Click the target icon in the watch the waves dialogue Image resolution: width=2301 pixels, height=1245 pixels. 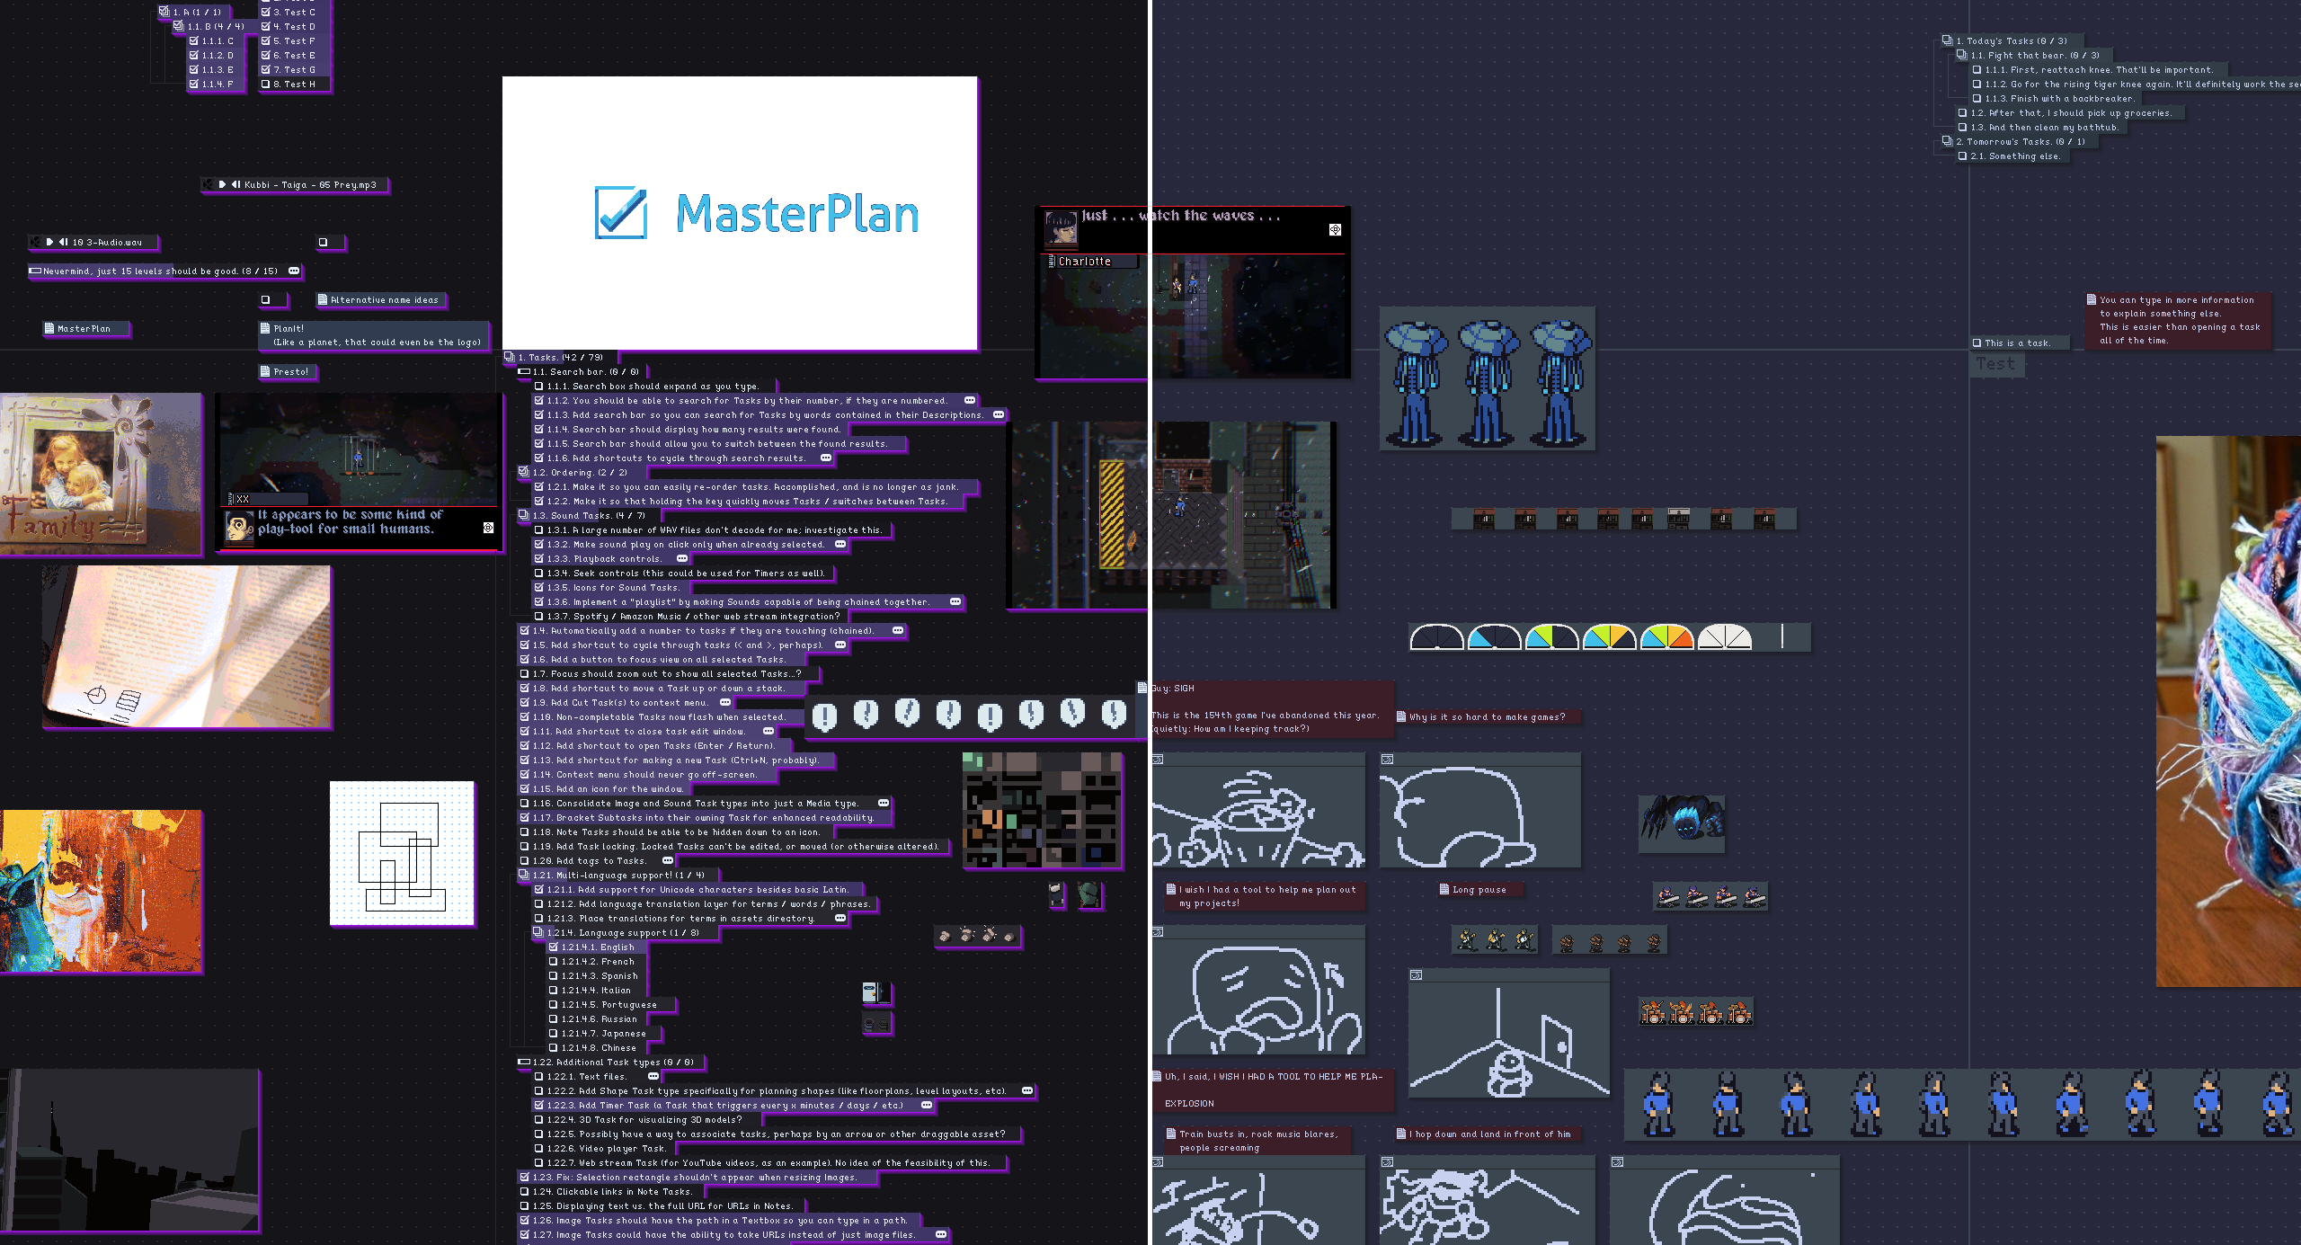pos(1335,230)
